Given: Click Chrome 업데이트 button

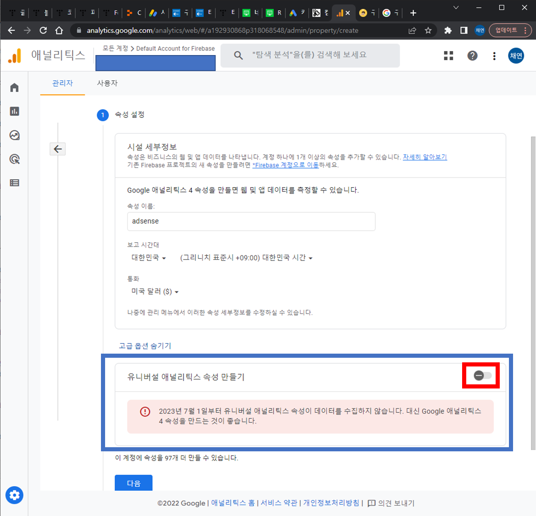Looking at the screenshot, I should click(510, 30).
